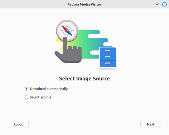Click the "Select .iso file" label text

(40, 97)
